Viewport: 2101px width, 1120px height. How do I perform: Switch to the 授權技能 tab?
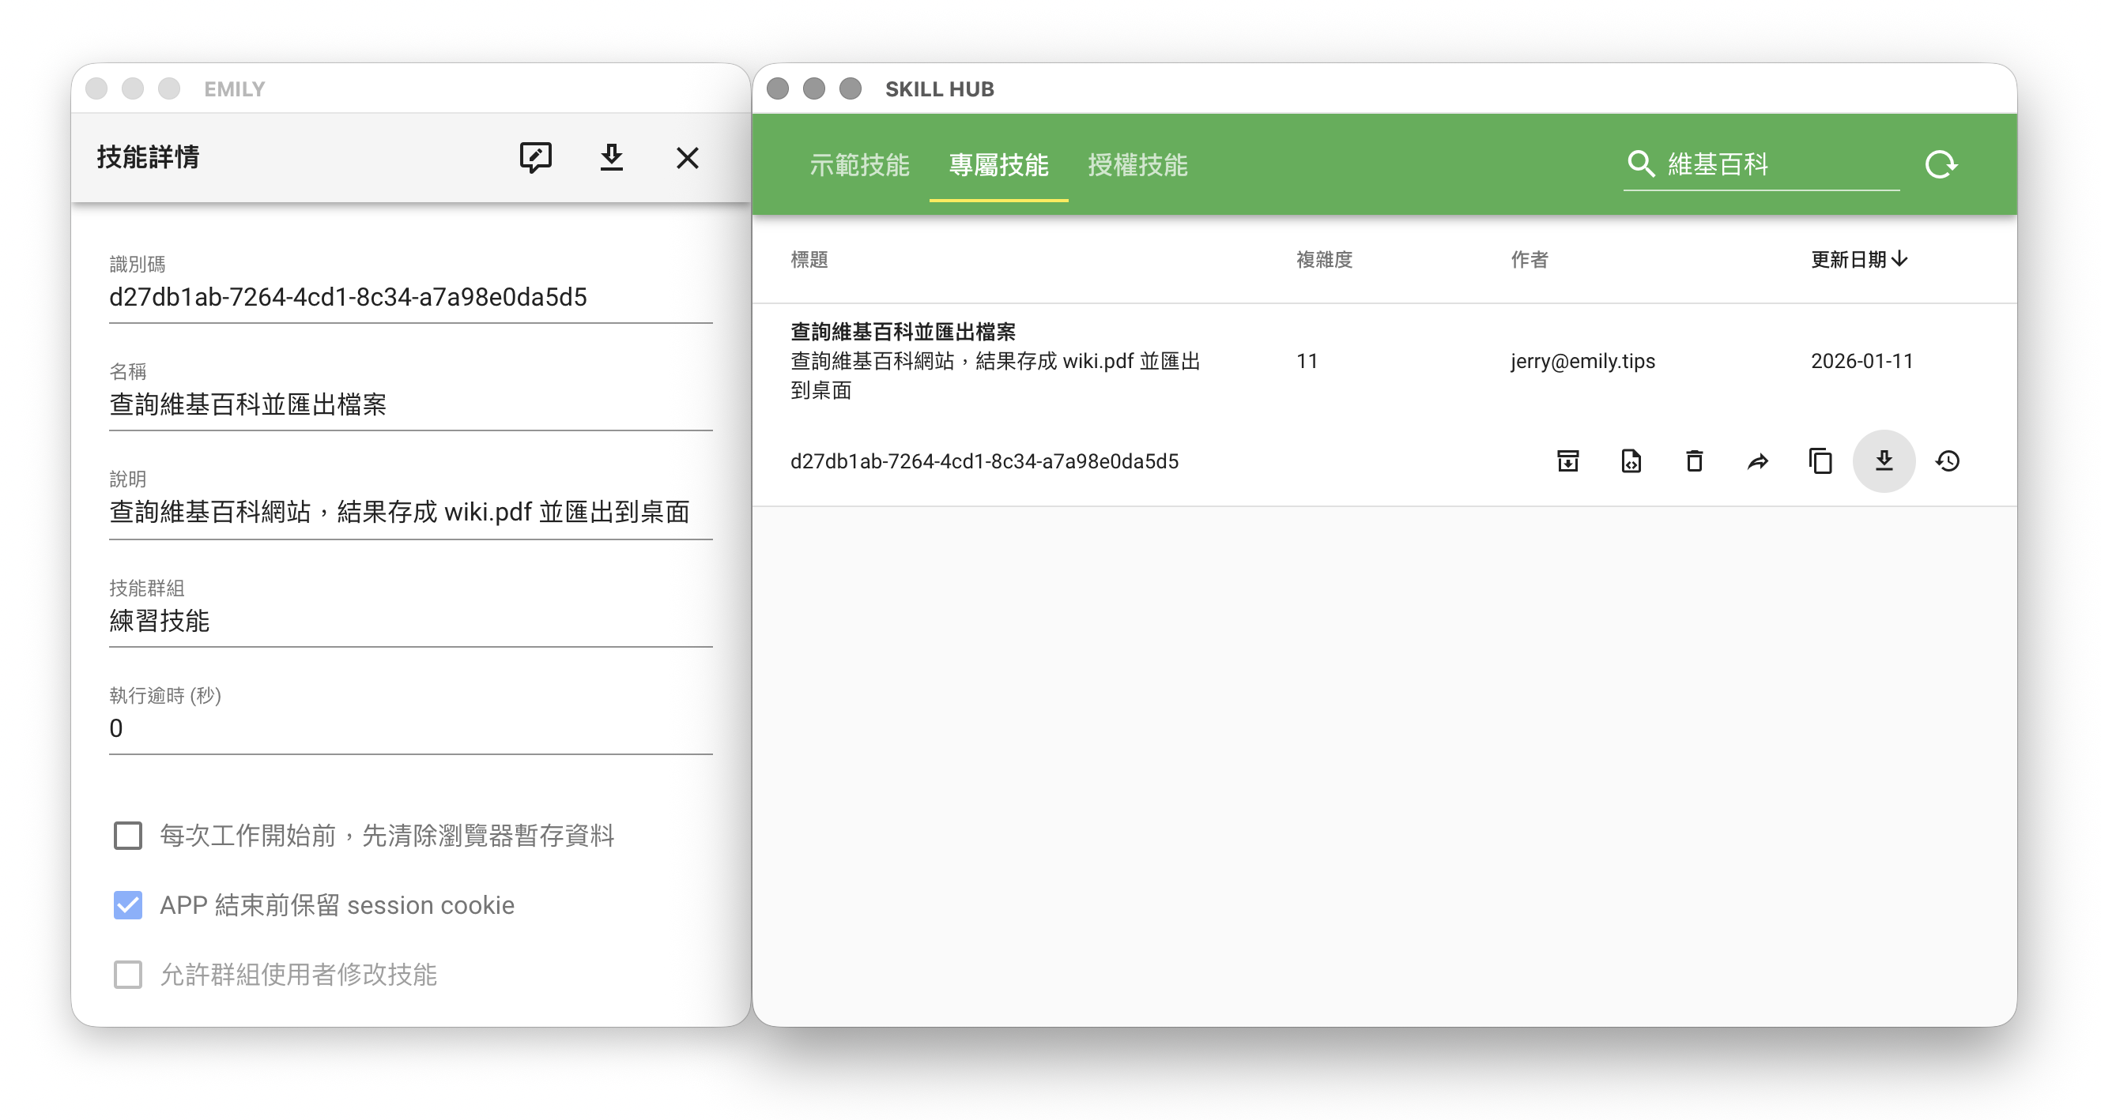(x=1137, y=164)
